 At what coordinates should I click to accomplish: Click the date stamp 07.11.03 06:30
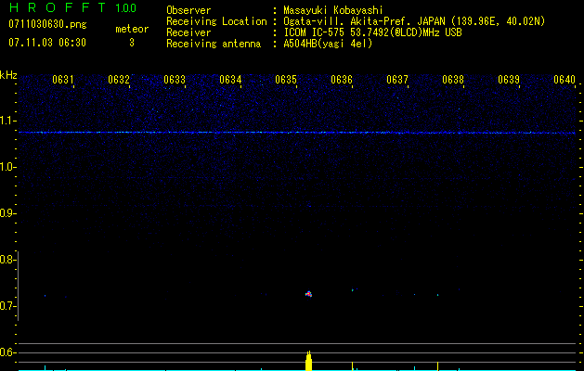pyautogui.click(x=46, y=43)
